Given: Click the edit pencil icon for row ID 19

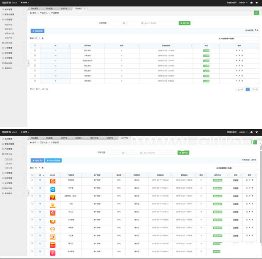Looking at the screenshot, I should pyautogui.click(x=249, y=180).
